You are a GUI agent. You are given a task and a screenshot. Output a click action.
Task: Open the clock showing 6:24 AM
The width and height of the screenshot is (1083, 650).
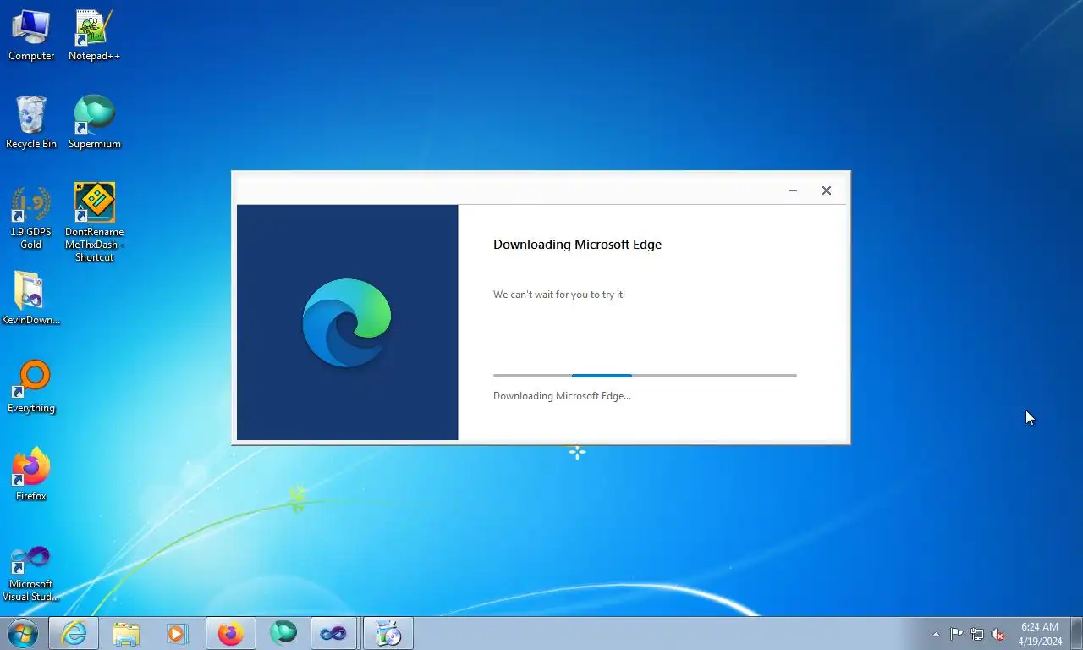[x=1040, y=634]
